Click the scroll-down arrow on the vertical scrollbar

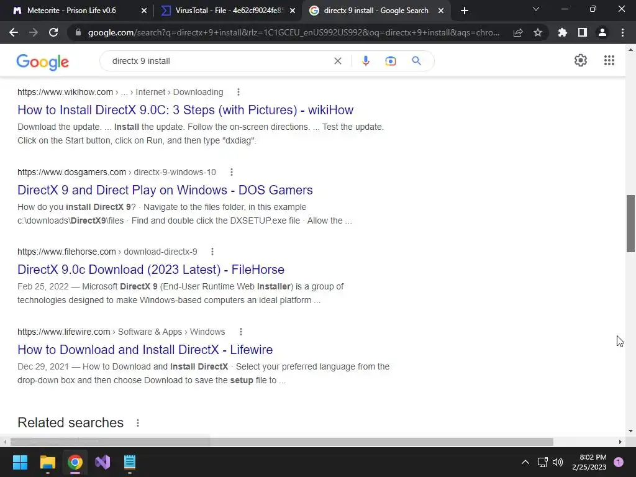[630, 431]
